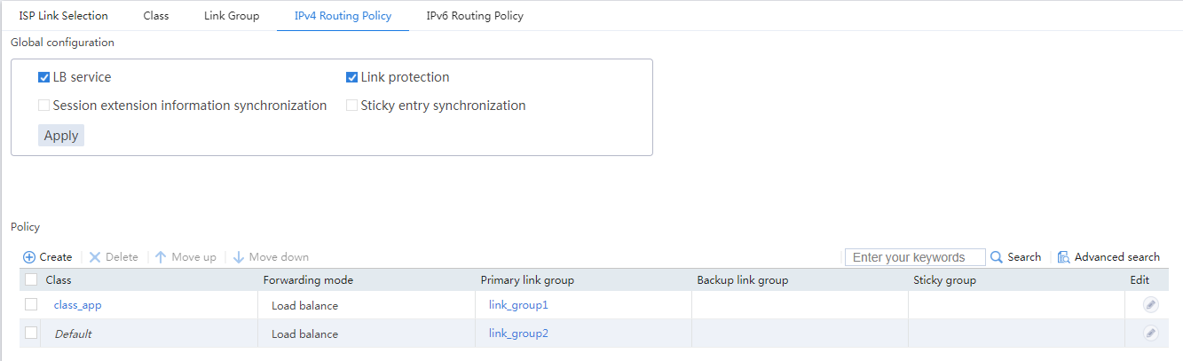Image resolution: width=1183 pixels, height=361 pixels.
Task: Open Advanced search via its icon
Action: [x=1064, y=257]
